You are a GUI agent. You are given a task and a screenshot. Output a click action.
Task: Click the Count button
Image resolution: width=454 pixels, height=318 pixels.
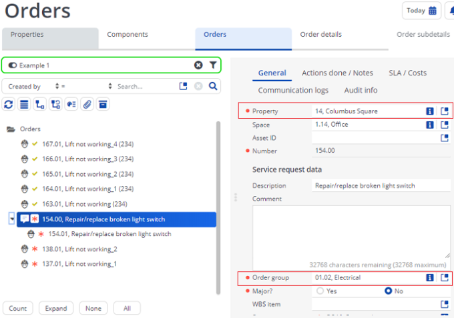[x=17, y=308]
